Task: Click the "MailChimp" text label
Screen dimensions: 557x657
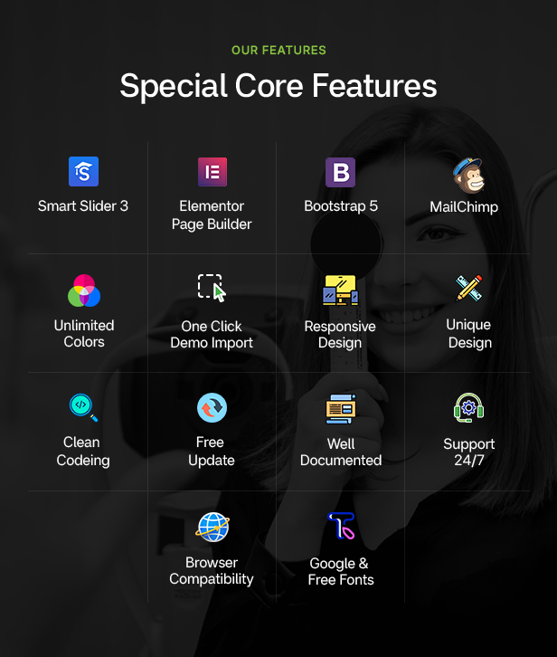Action: [464, 207]
